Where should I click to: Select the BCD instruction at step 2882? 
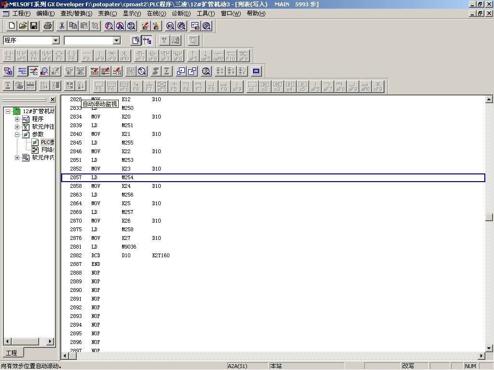coord(96,255)
